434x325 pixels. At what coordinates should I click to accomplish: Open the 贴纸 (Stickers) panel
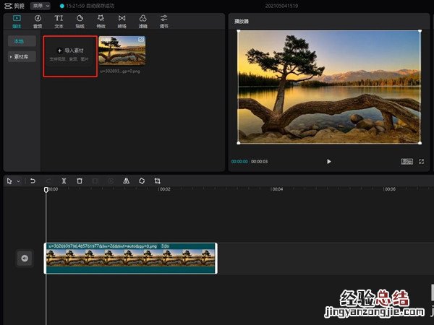80,20
